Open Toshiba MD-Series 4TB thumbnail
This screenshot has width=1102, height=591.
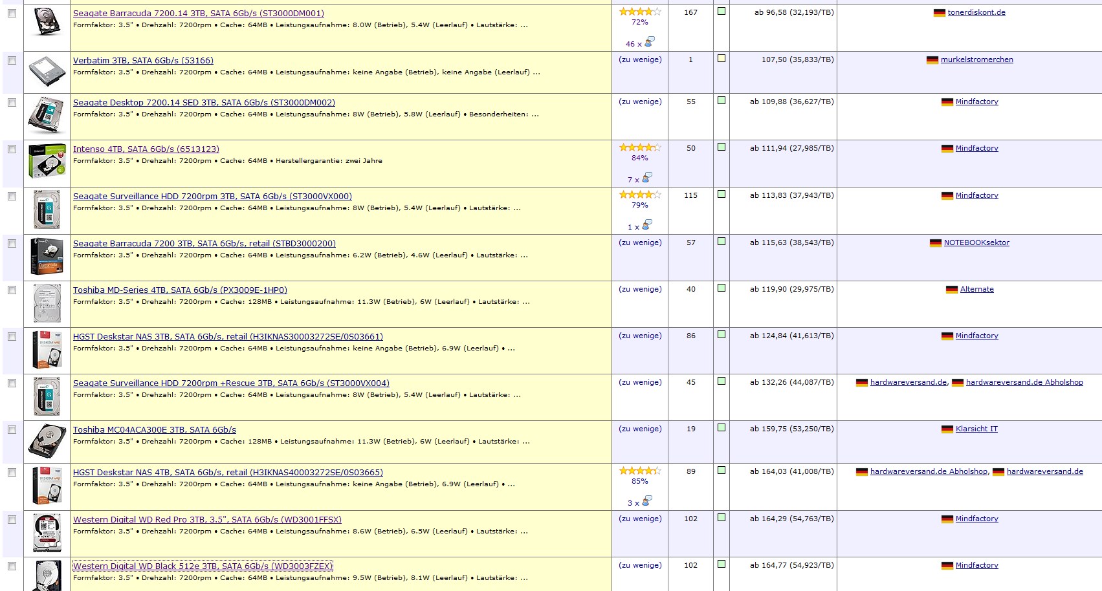coord(47,303)
